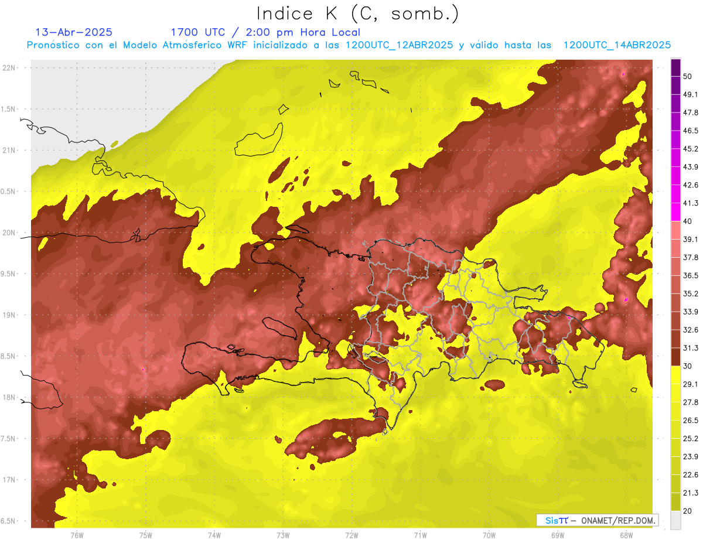Click the 'Pronóstico con el Modelo Atmósferico WRF' line
This screenshot has height=543, width=703.
click(349, 45)
